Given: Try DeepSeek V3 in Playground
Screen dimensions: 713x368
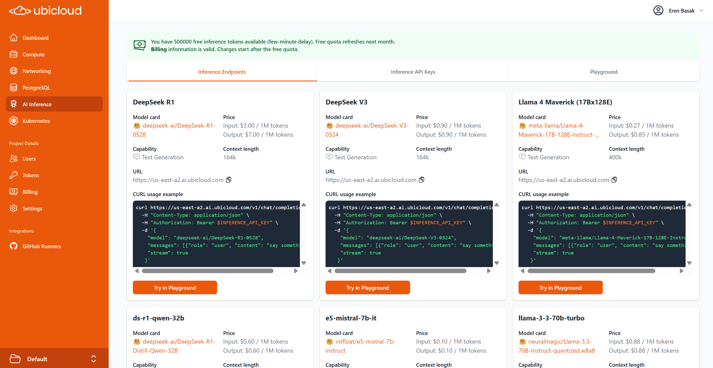Looking at the screenshot, I should tap(367, 287).
